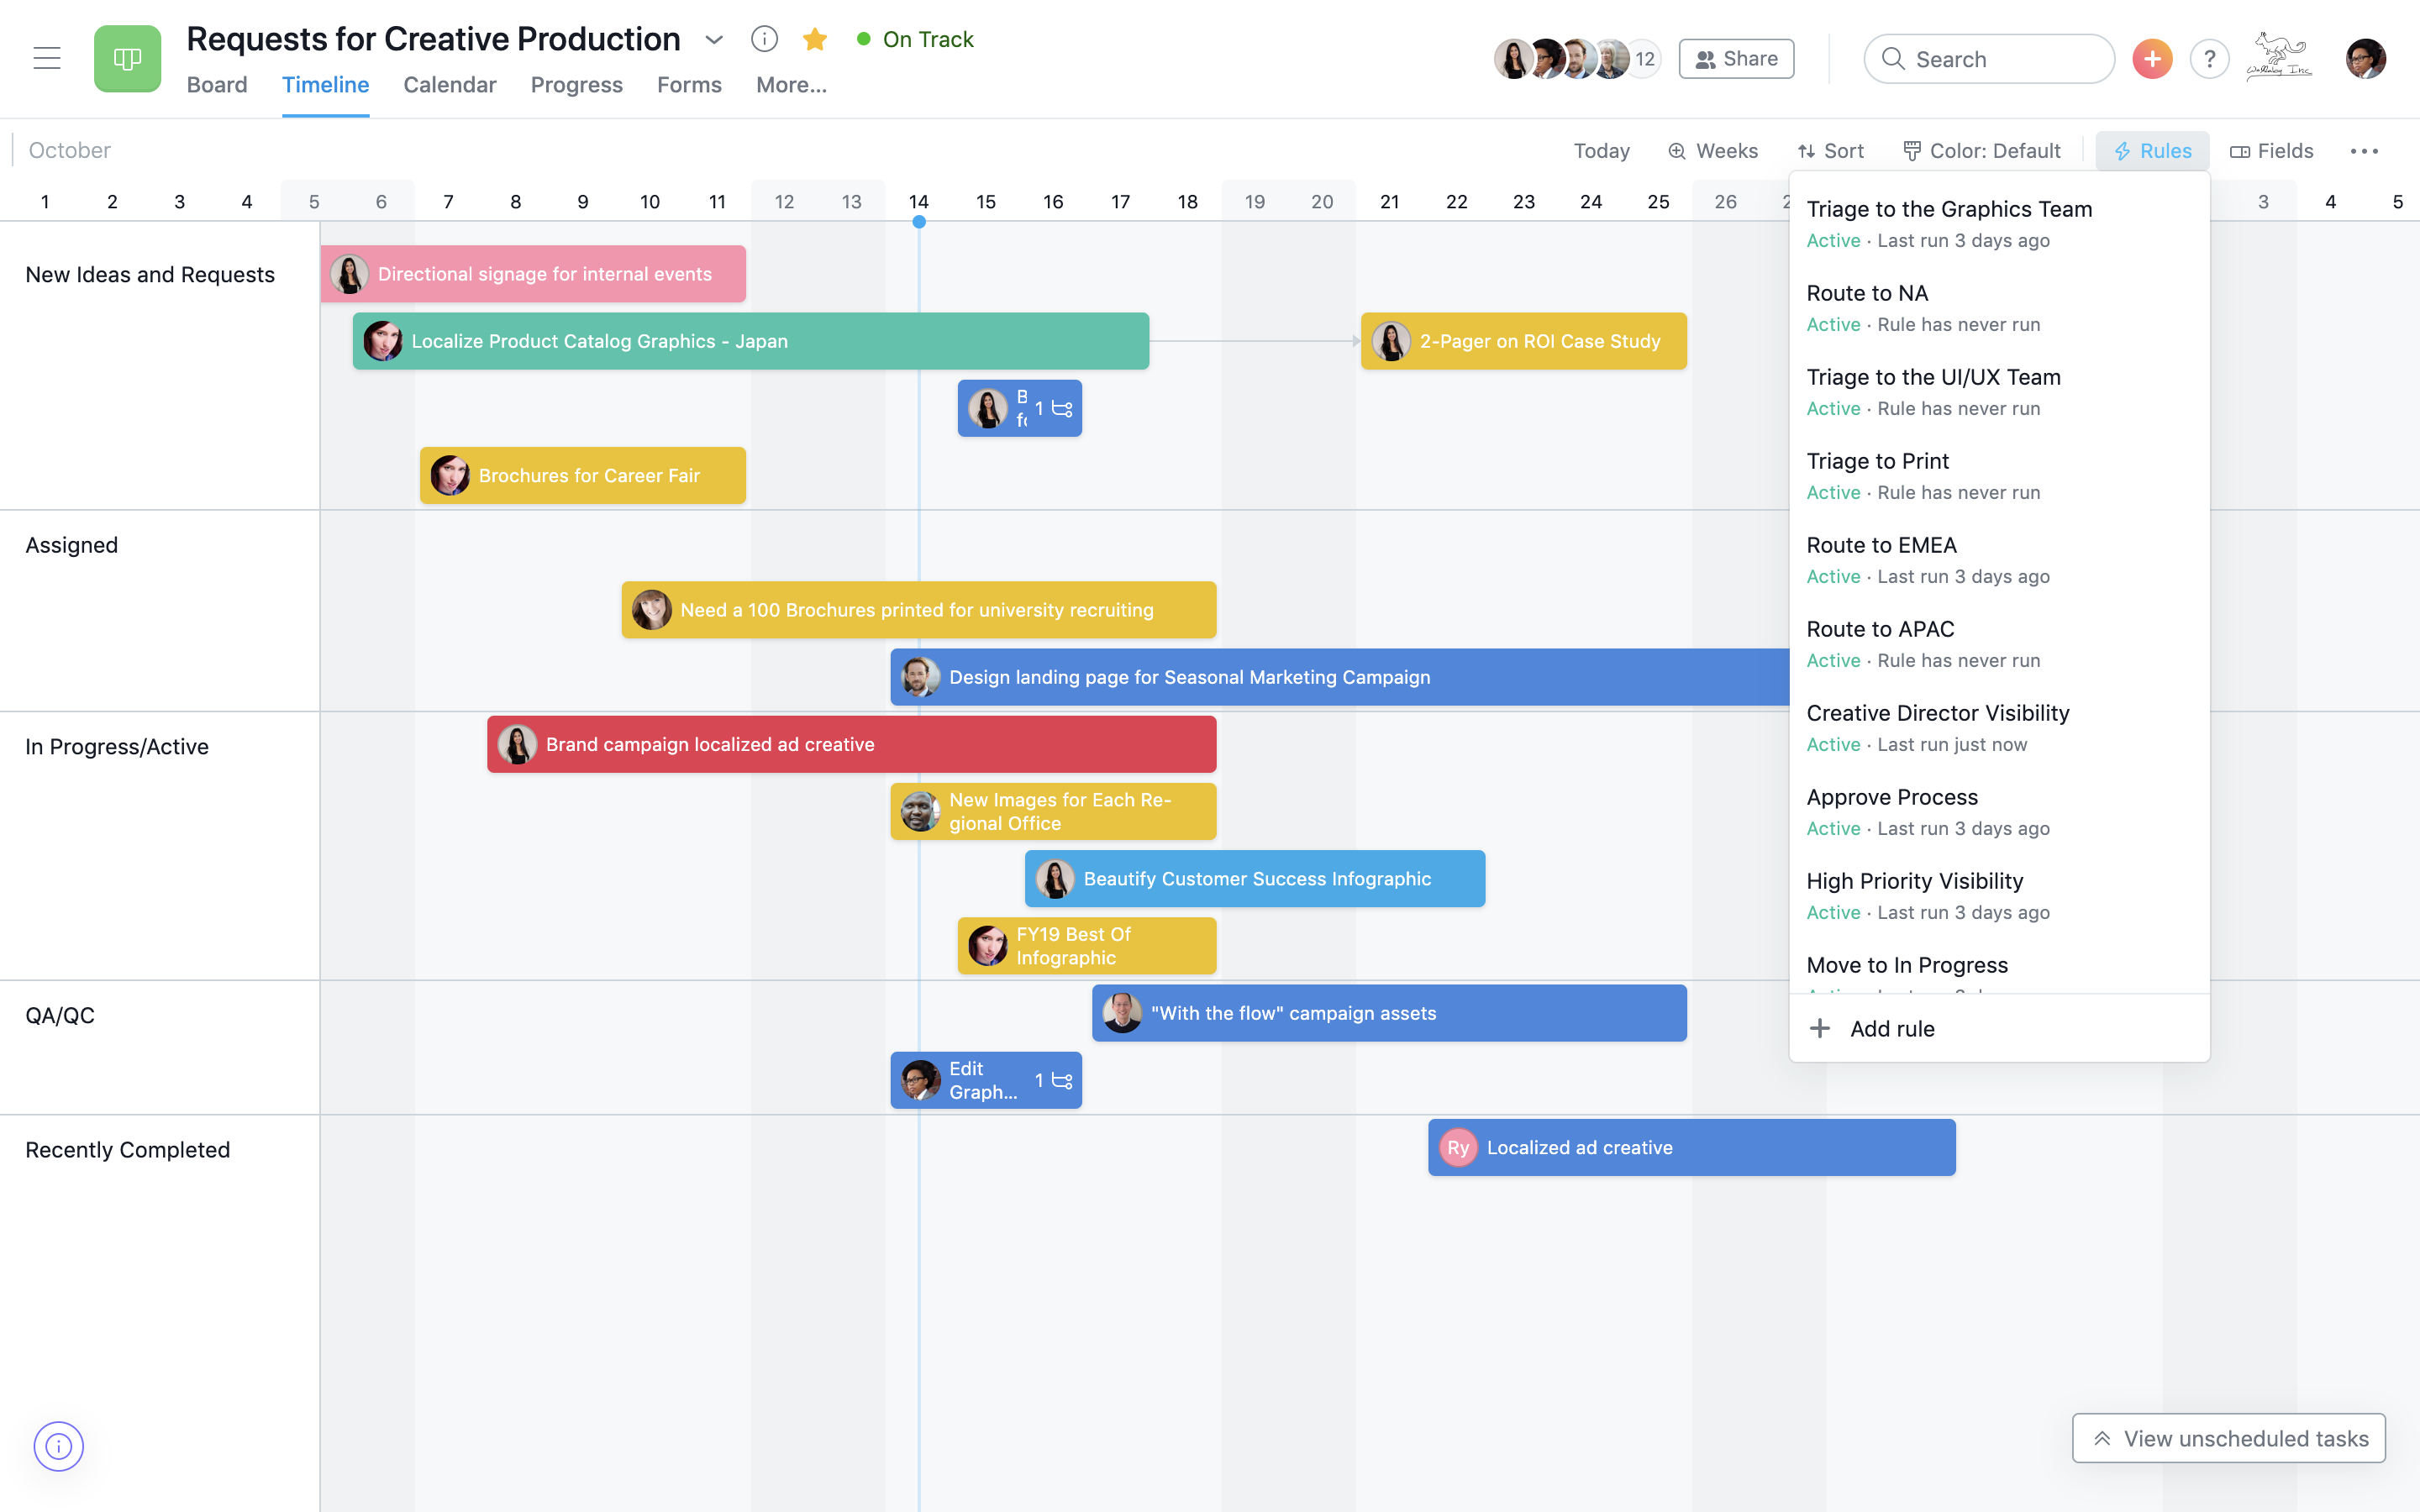The width and height of the screenshot is (2420, 1512).
Task: Click the Today button
Action: [x=1601, y=150]
